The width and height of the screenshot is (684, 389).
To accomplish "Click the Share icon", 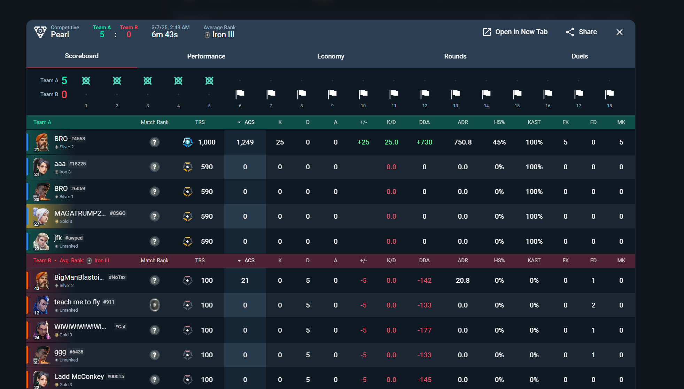I will 570,32.
